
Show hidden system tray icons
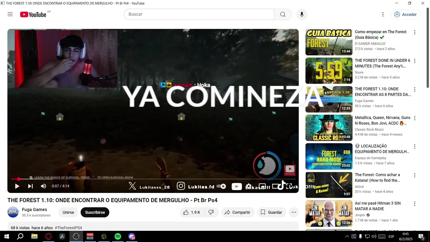(347, 237)
